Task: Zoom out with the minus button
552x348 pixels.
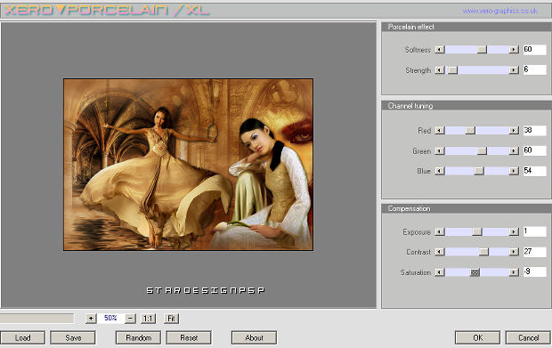Action: tap(130, 319)
